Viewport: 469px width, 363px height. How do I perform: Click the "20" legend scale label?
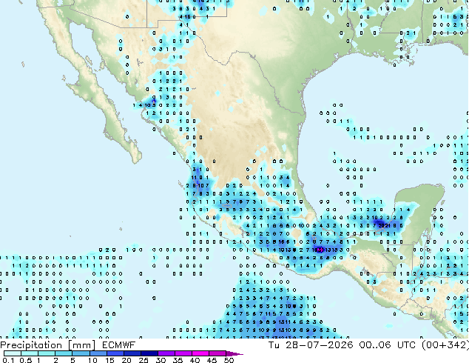pyautogui.click(x=126, y=360)
